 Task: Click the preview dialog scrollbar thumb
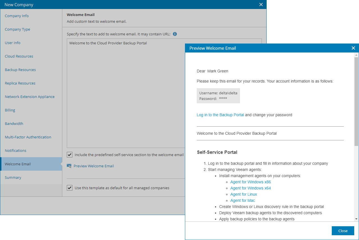[356, 101]
